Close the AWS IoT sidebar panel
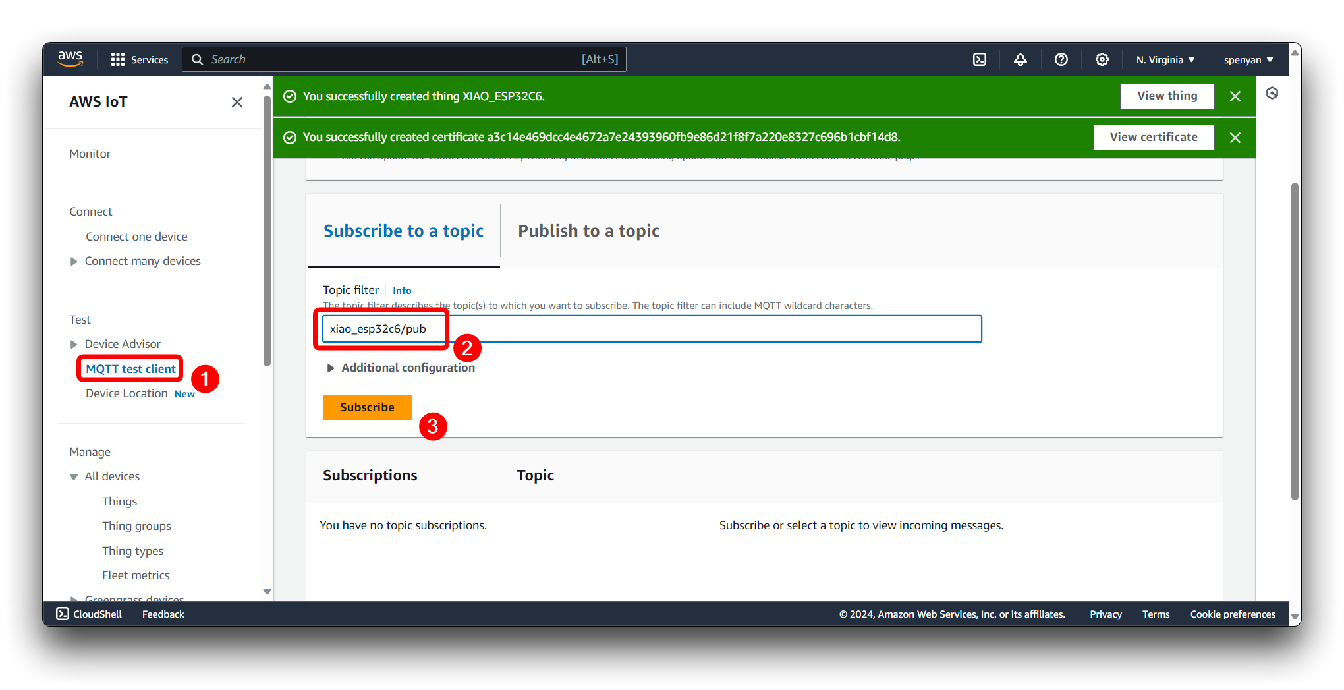The image size is (1344, 690). point(237,102)
